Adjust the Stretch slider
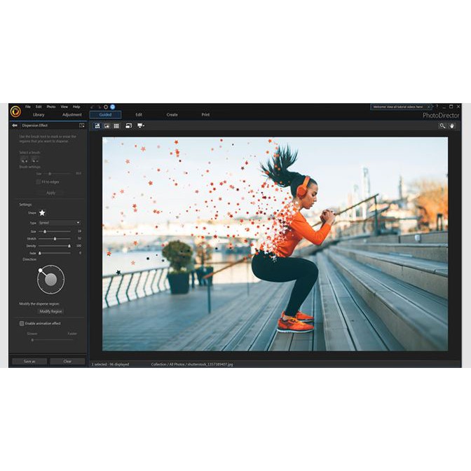This screenshot has width=471, height=471. tap(55, 239)
